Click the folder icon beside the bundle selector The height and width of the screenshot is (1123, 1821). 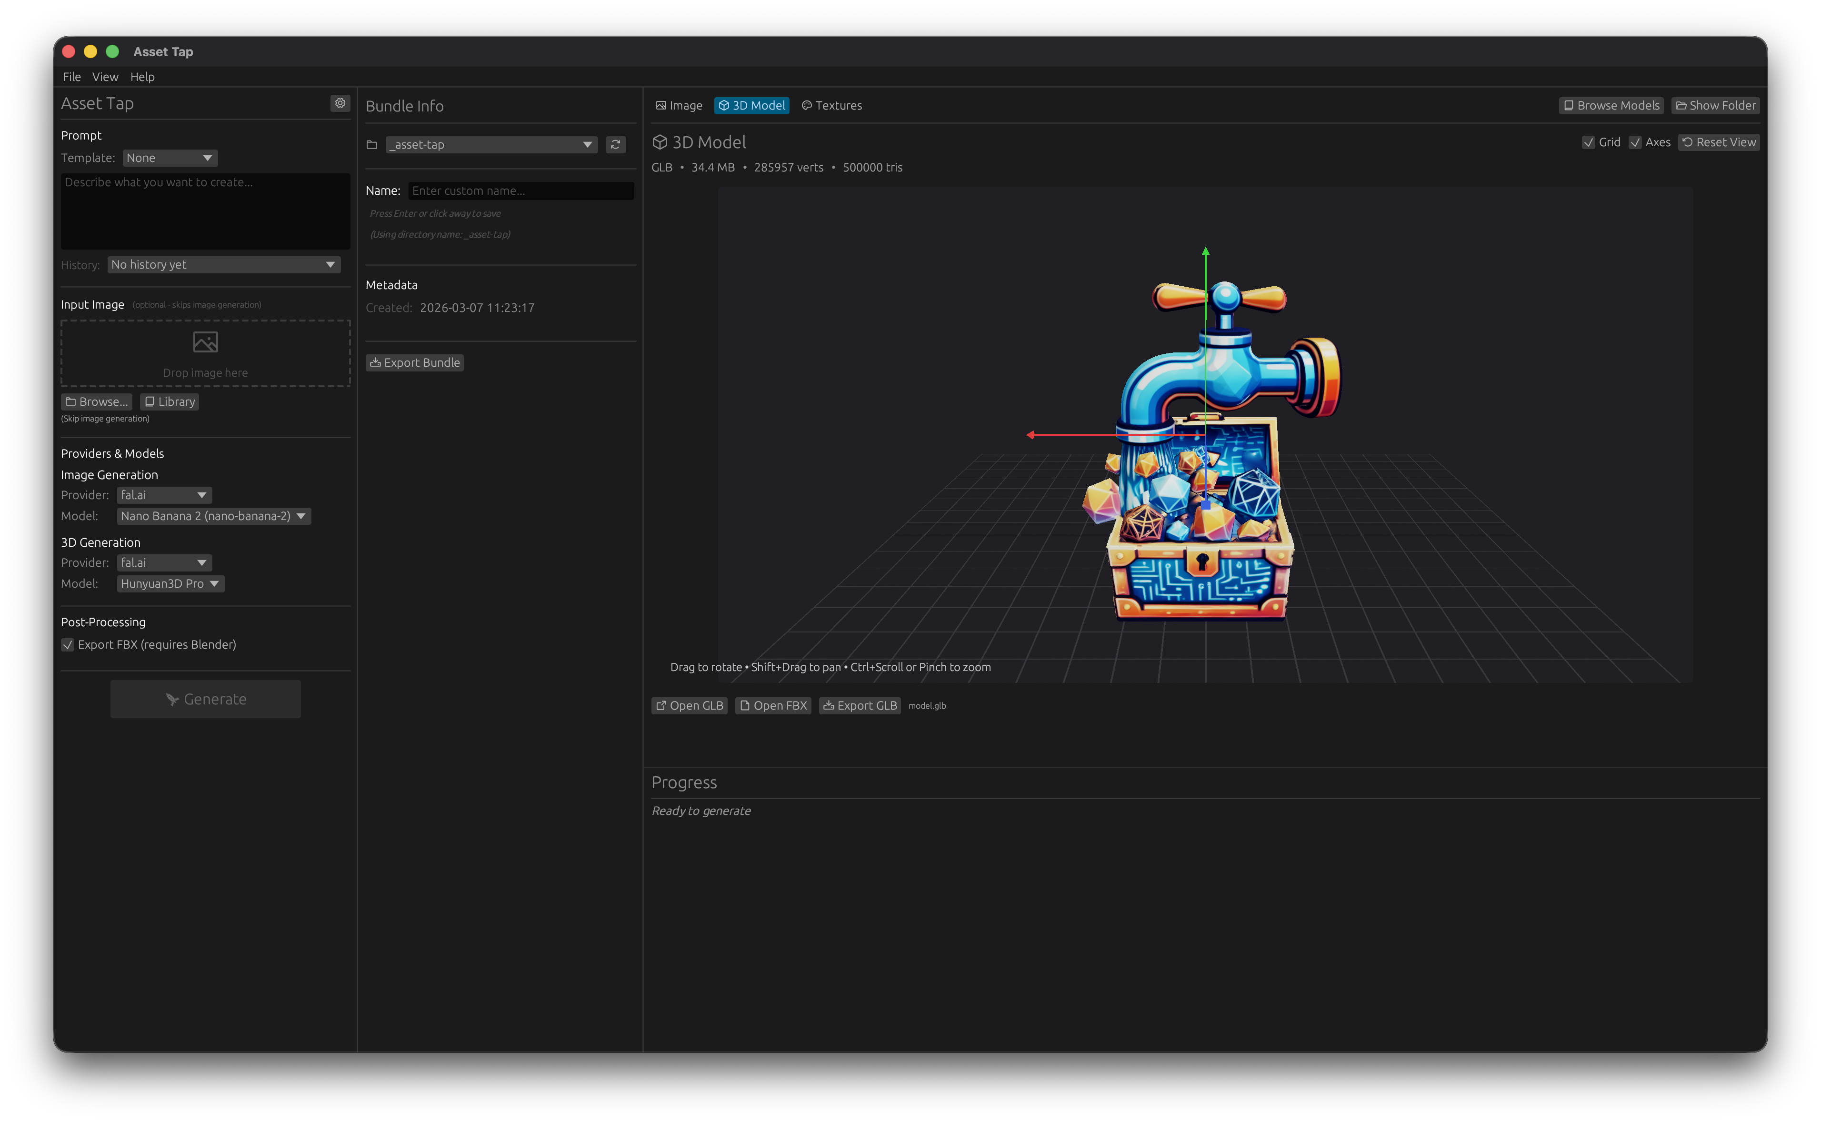tap(373, 144)
